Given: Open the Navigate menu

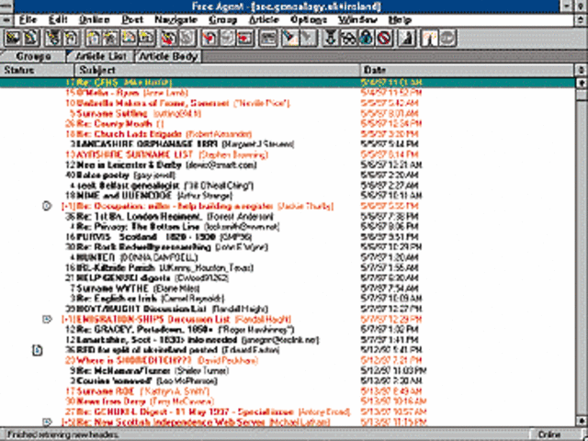Looking at the screenshot, I should click(175, 19).
